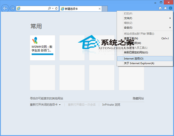Click the browser Back arrow button
Image resolution: width=174 pixels, height=136 pixels.
coord(5,8)
